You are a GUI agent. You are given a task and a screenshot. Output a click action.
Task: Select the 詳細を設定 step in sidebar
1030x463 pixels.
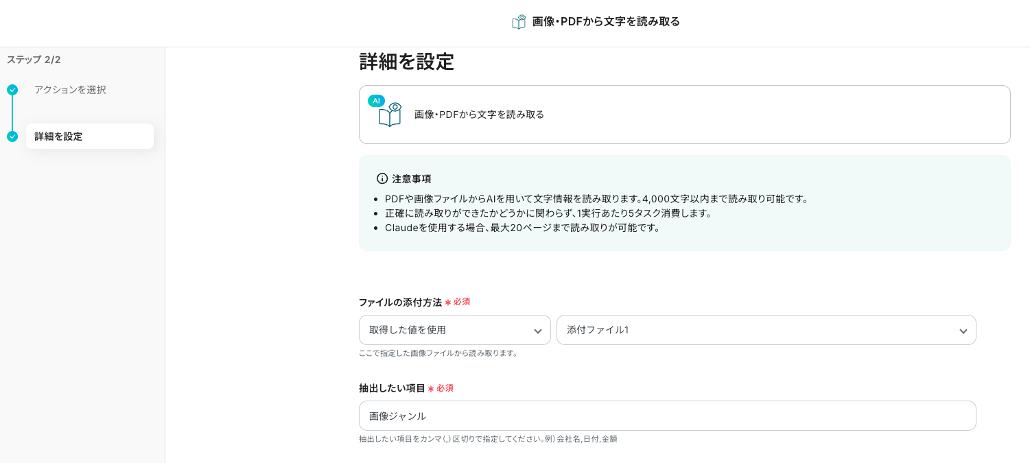90,136
